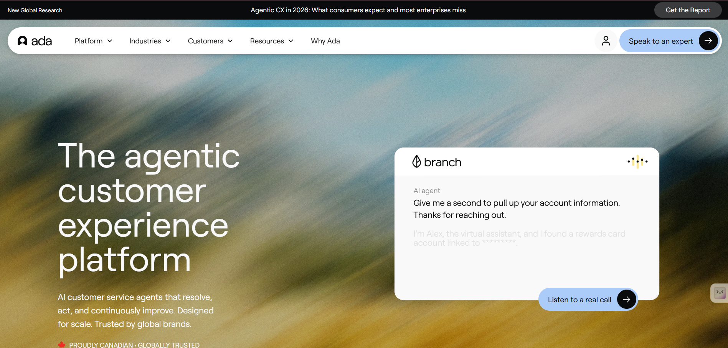Screen dimensions: 728x348
Task: Expand the Platform dropdown menu
Action: [93, 41]
